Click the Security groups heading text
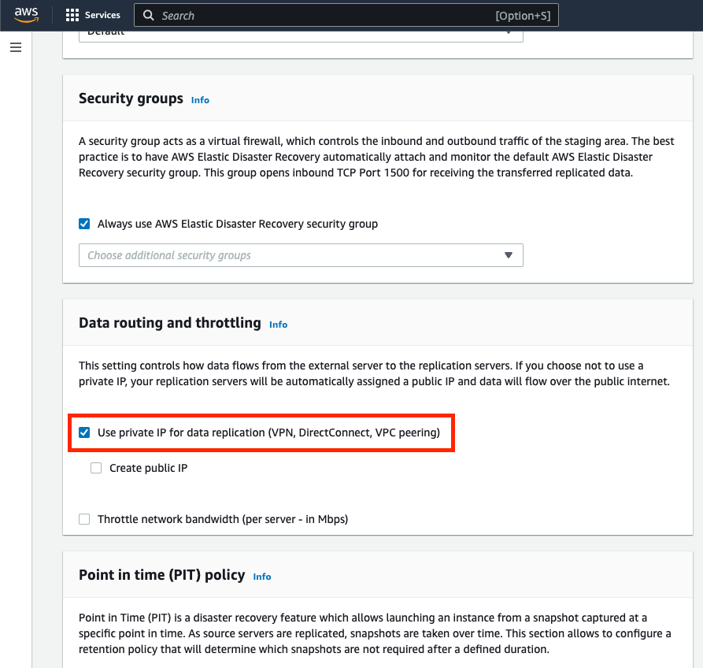The height and width of the screenshot is (668, 703). (131, 98)
